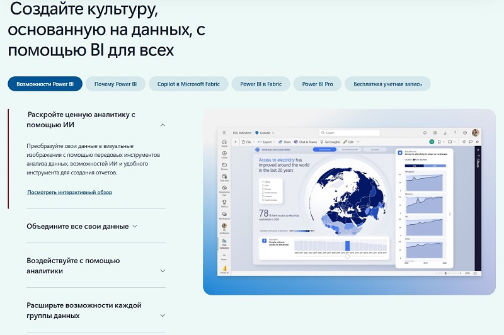Image resolution: width=504 pixels, height=335 pixels.
Task: Open the General sensitivity label dropdown
Action: tap(265, 133)
